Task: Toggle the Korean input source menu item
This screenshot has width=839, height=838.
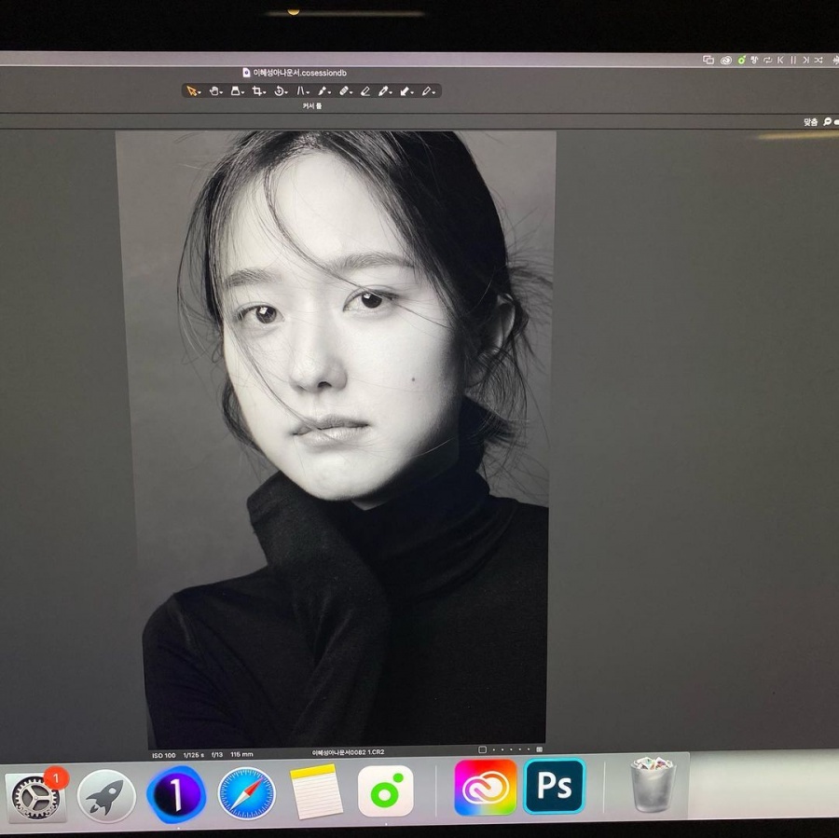Action: 754,60
